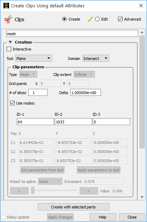
Task: Toggle the Advanced checkbox
Action: (120, 19)
